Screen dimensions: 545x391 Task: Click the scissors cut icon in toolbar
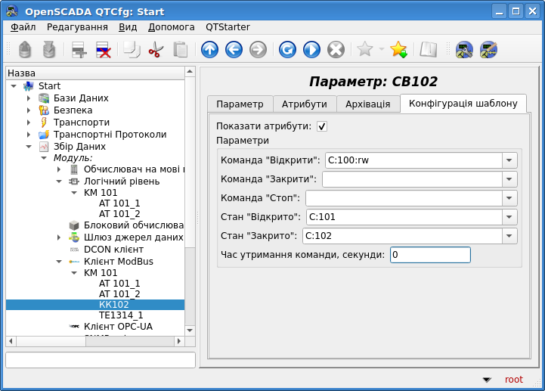pos(156,50)
